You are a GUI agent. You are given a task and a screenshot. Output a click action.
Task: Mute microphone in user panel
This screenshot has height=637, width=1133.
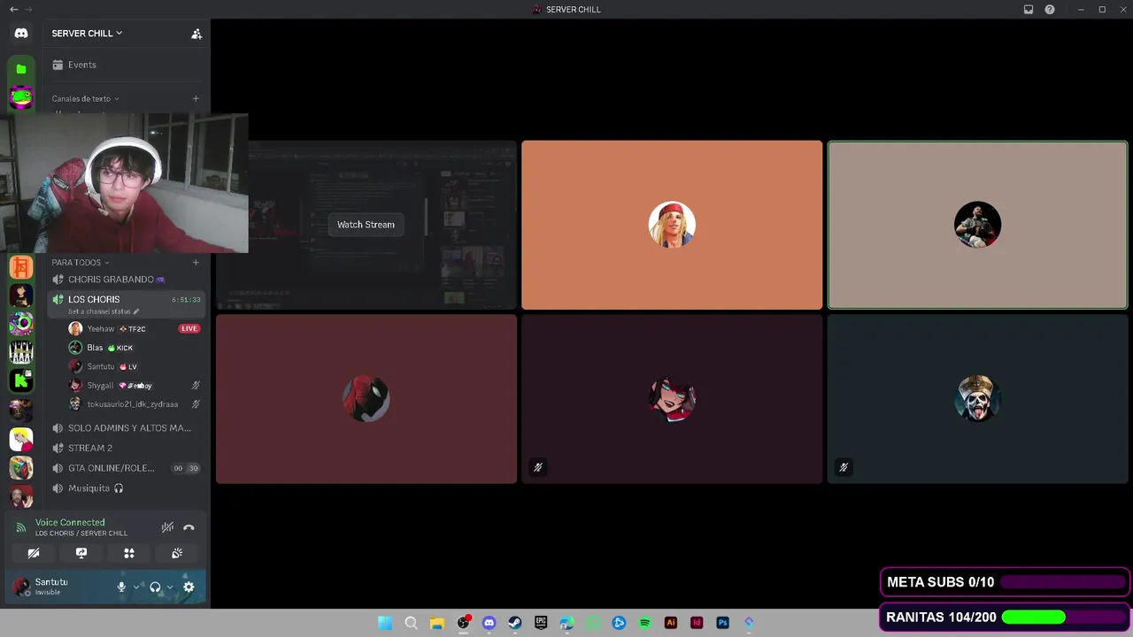(121, 587)
